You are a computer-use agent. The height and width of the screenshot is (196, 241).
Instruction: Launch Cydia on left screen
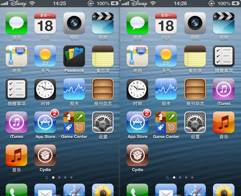click(x=45, y=155)
